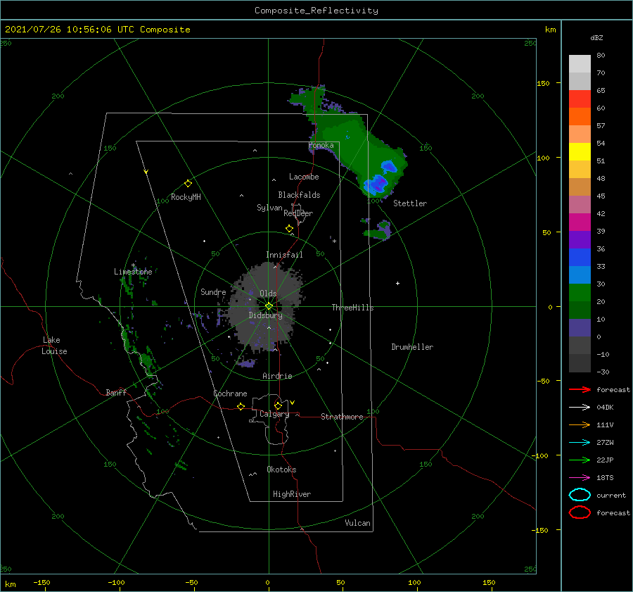Click the Okotoks city label
This screenshot has height=592, width=633.
click(x=281, y=470)
